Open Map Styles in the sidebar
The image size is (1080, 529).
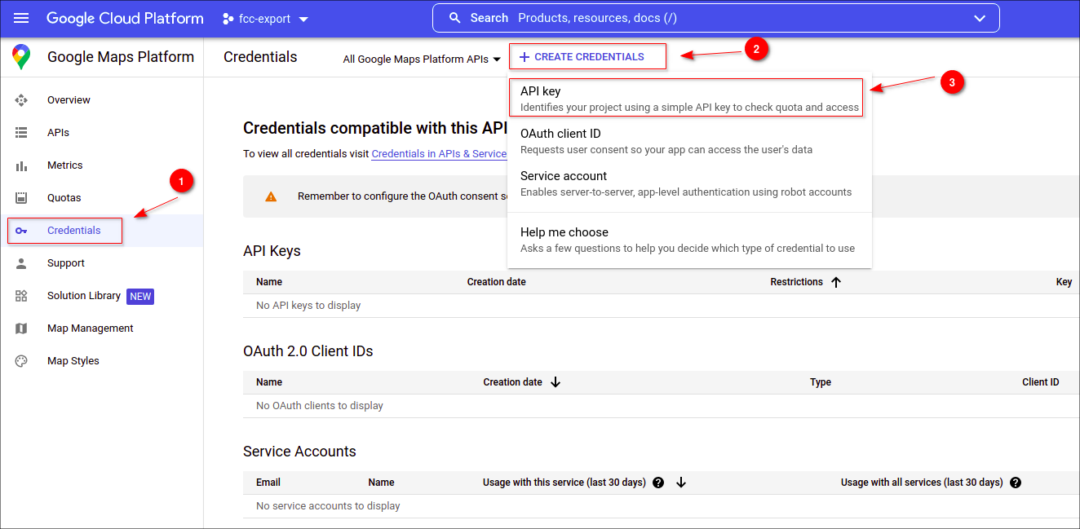(102, 361)
